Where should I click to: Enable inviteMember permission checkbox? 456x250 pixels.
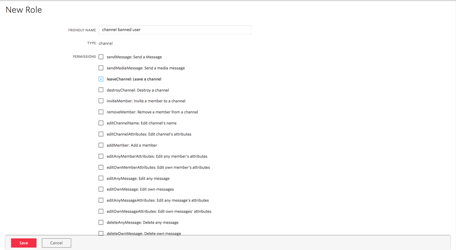click(x=101, y=101)
